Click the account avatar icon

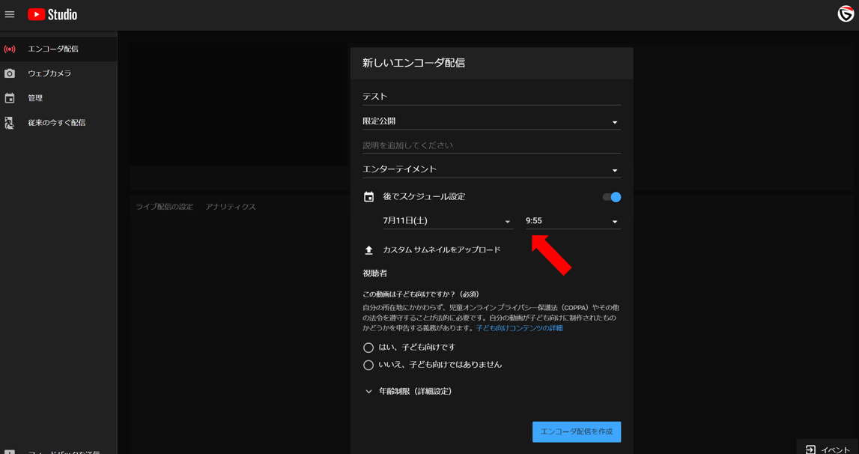[x=846, y=14]
